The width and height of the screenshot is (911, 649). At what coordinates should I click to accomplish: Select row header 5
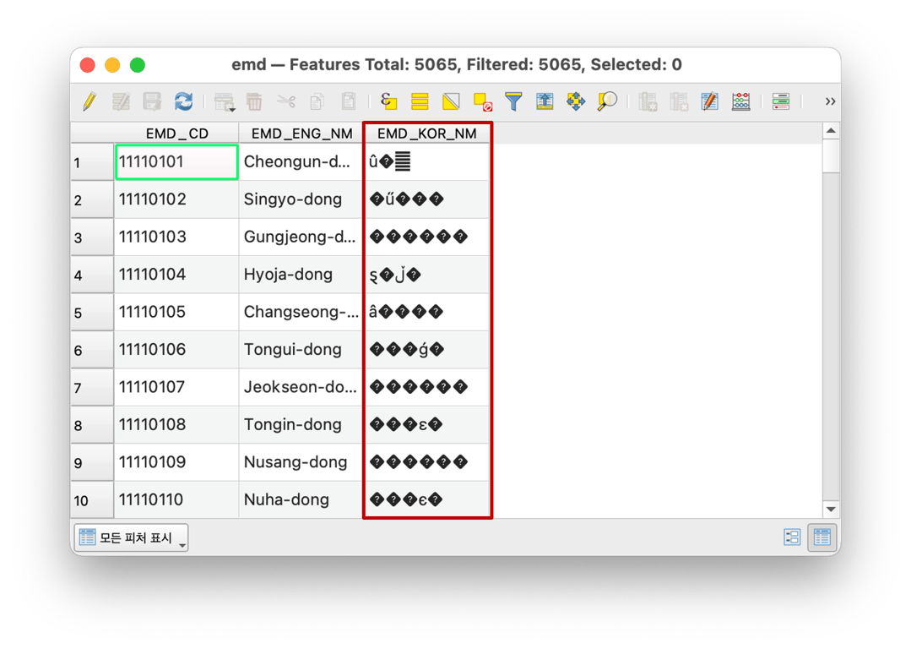(x=92, y=313)
